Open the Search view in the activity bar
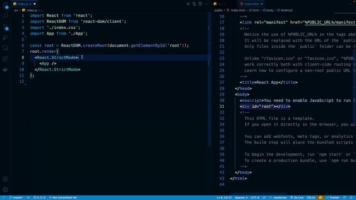 pyautogui.click(x=6, y=16)
